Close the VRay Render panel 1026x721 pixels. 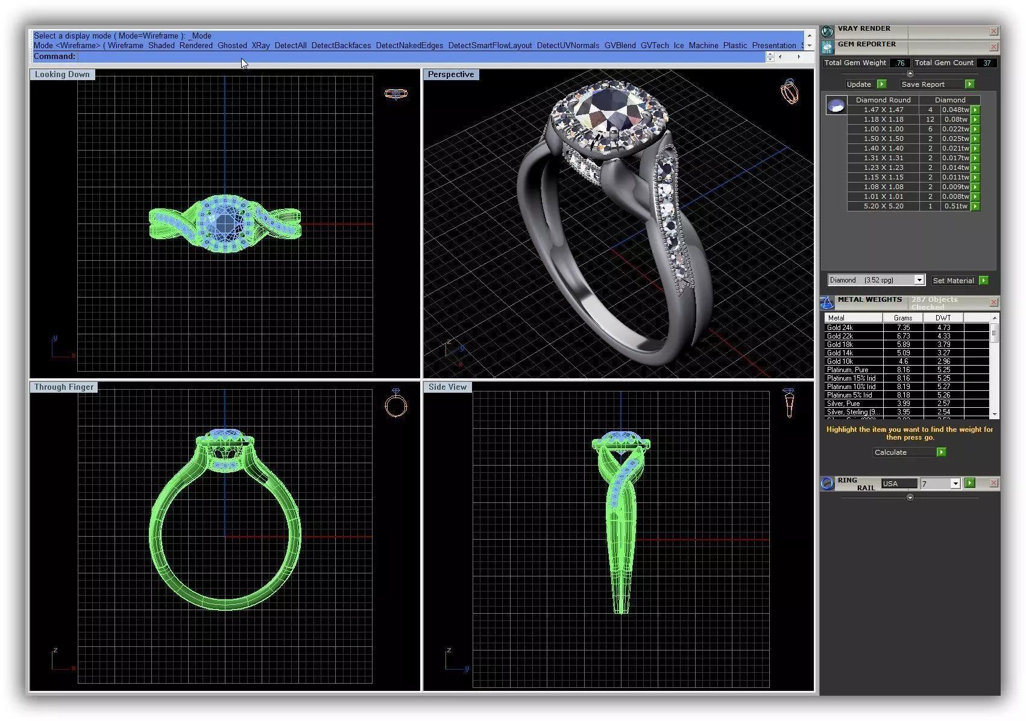993,31
